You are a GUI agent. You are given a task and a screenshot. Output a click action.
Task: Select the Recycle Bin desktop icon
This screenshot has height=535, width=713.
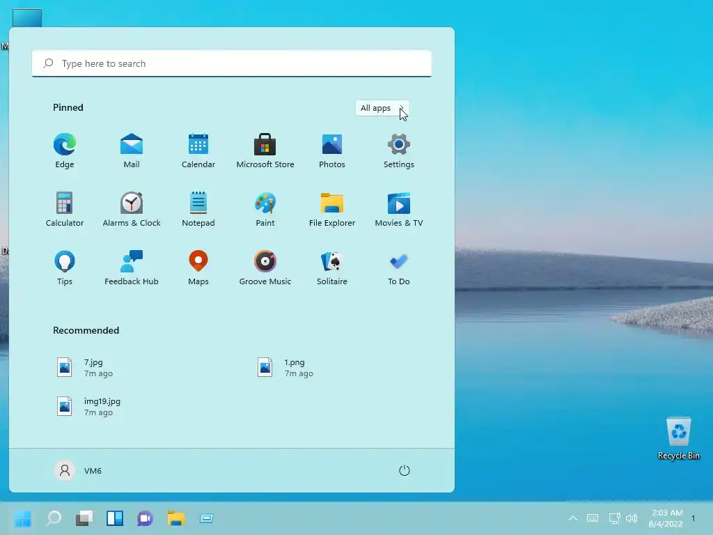(x=678, y=439)
